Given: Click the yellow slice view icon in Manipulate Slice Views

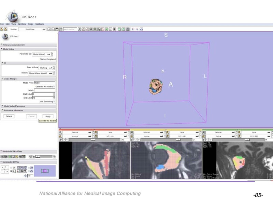Looking at the screenshot, I should coord(16,157).
